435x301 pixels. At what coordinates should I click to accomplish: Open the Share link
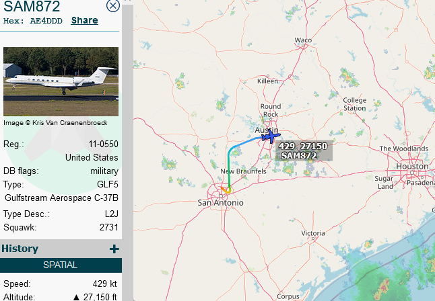[x=84, y=20]
